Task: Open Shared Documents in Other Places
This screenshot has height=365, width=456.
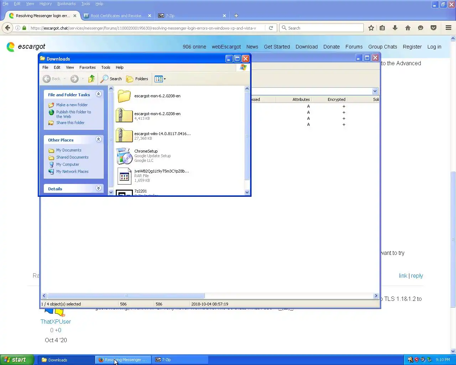Action: 68,157
